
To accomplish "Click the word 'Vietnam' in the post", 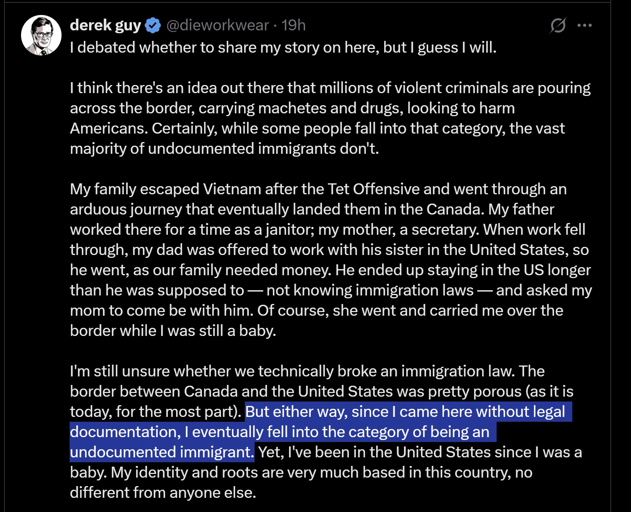I will [232, 189].
